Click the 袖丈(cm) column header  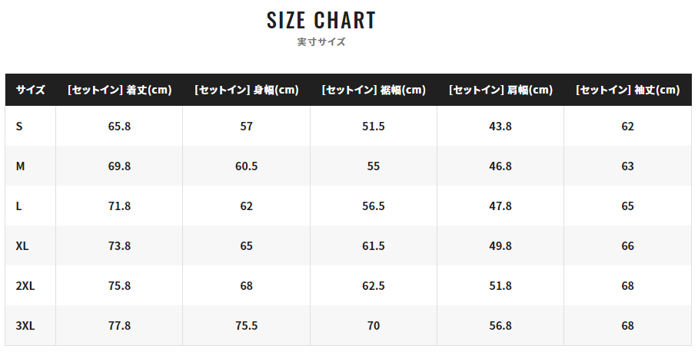tap(628, 90)
